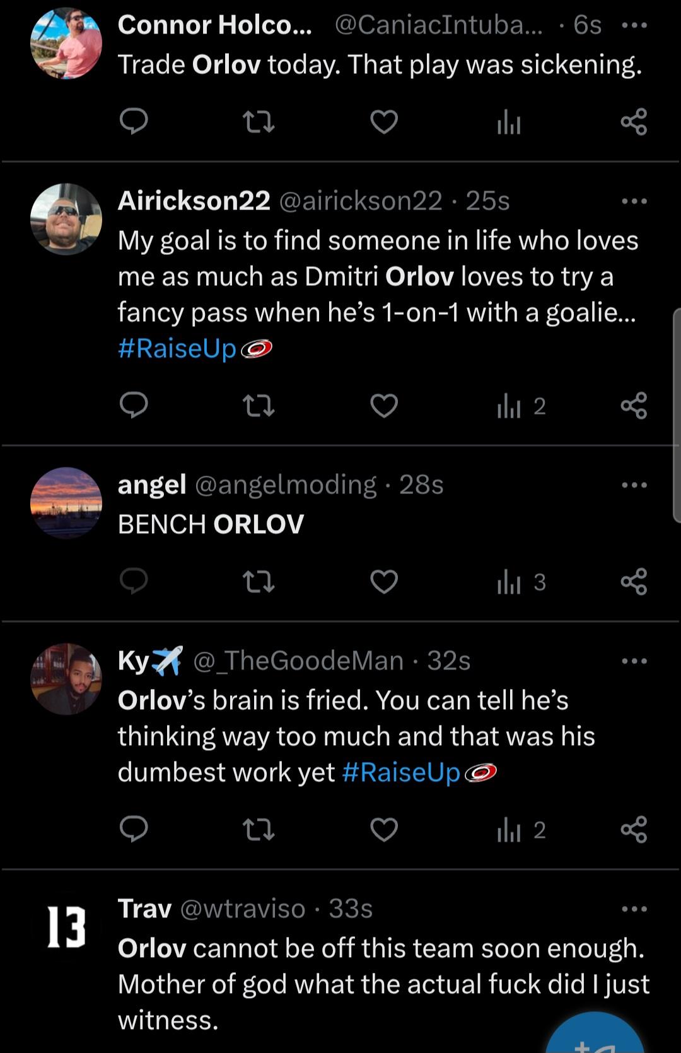
Task: Open more options for Trav's tweet
Action: pyautogui.click(x=634, y=909)
